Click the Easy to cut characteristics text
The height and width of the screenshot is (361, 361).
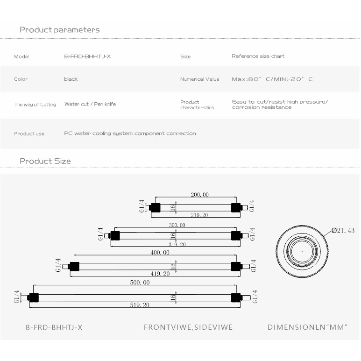coord(280,104)
